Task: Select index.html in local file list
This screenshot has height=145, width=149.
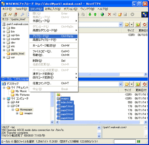Action: pos(66,102)
